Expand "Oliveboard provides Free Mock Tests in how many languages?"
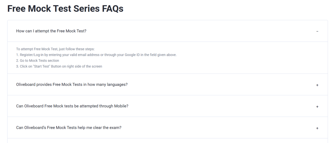The image size is (336, 143). click(72, 85)
